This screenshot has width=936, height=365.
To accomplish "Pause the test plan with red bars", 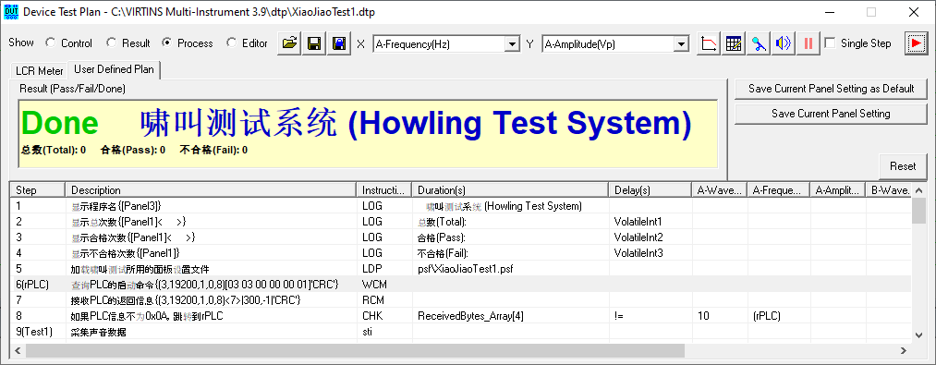I will (x=808, y=43).
